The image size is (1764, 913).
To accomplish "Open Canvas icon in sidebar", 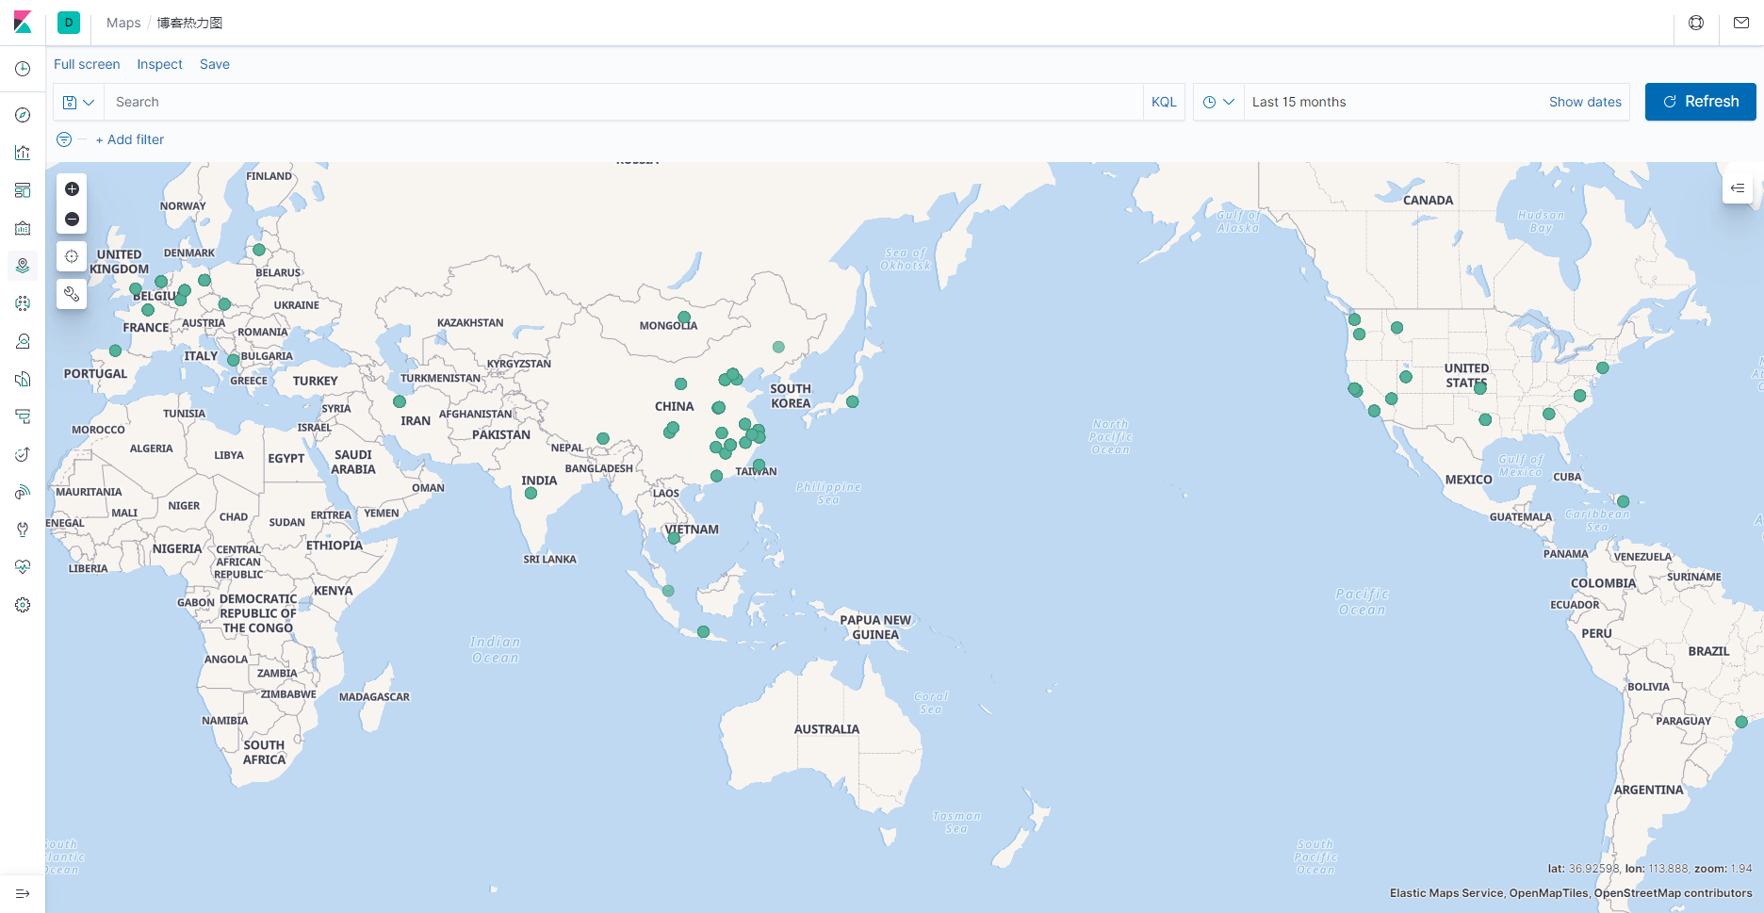I will click(23, 228).
